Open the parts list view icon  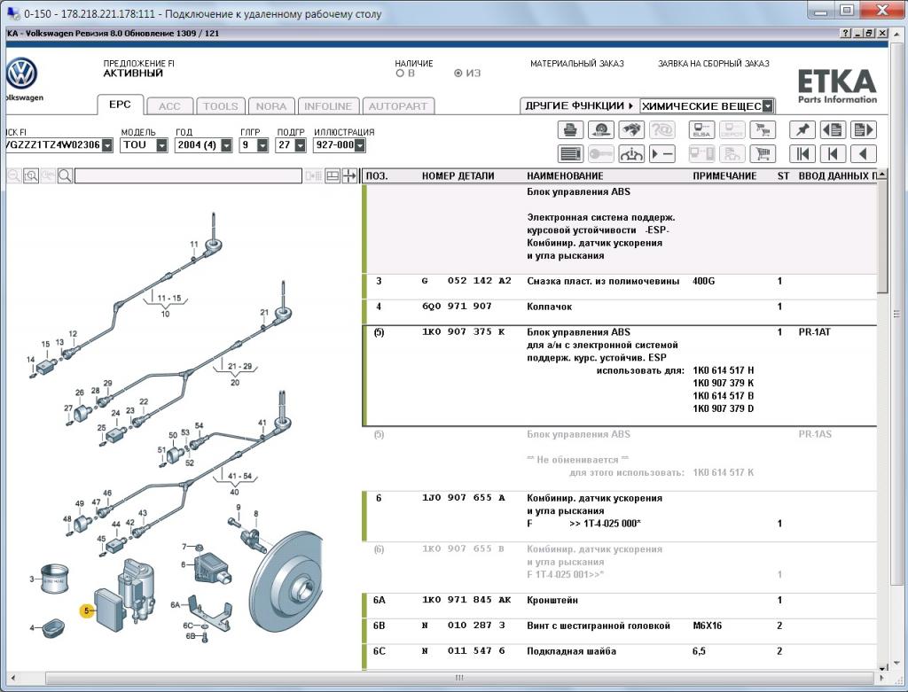click(570, 154)
